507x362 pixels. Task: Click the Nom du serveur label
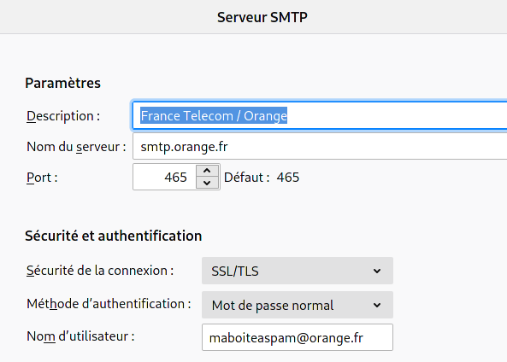coord(76,147)
